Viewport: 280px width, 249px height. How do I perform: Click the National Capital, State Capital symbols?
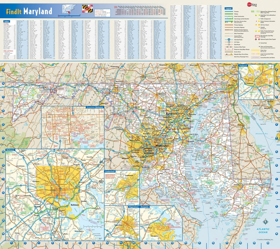(x=257, y=39)
